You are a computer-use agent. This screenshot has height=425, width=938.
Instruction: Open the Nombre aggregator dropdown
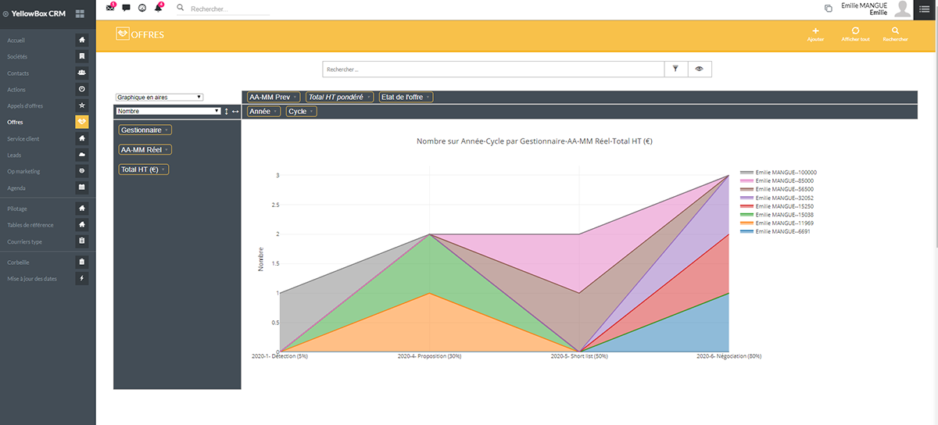pyautogui.click(x=169, y=112)
